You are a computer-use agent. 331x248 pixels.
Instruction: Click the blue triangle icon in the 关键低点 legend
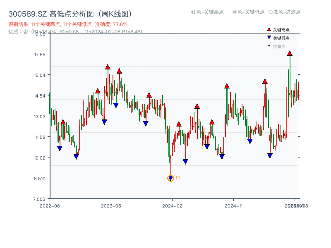click(x=269, y=38)
